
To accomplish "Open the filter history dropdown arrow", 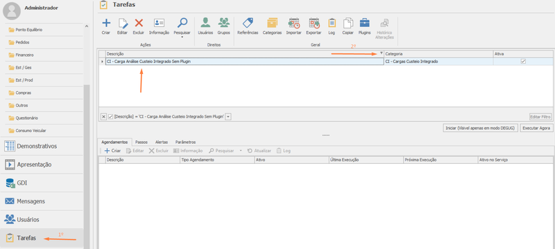I will tap(228, 116).
